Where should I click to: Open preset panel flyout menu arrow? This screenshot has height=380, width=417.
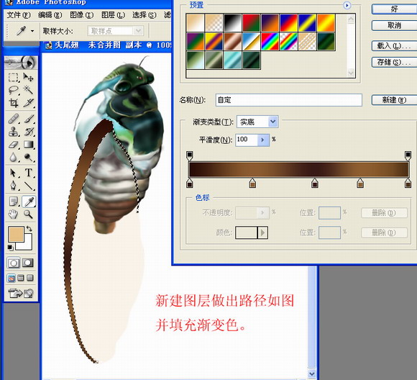click(347, 5)
